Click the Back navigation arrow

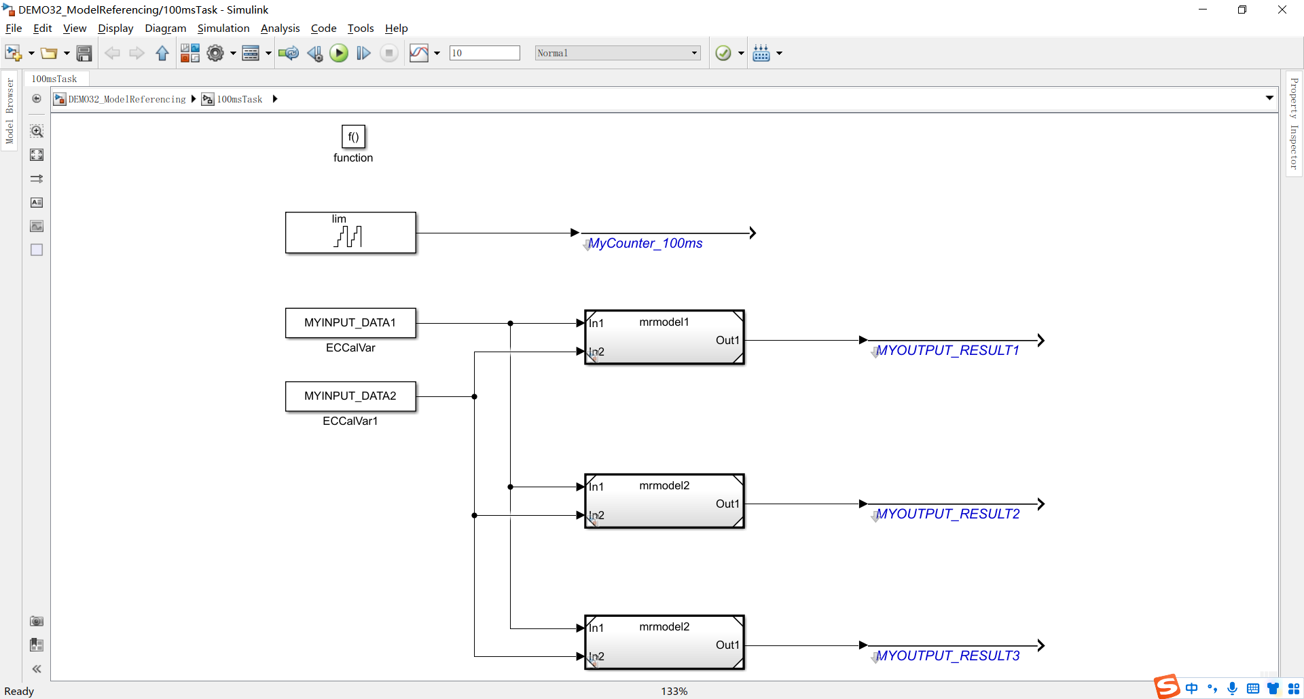112,53
